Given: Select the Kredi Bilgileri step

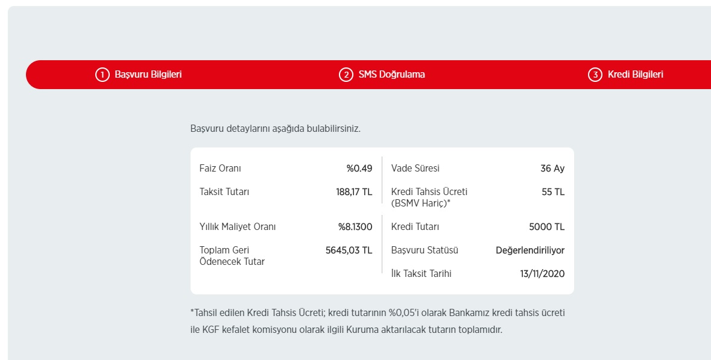Looking at the screenshot, I should (x=635, y=75).
